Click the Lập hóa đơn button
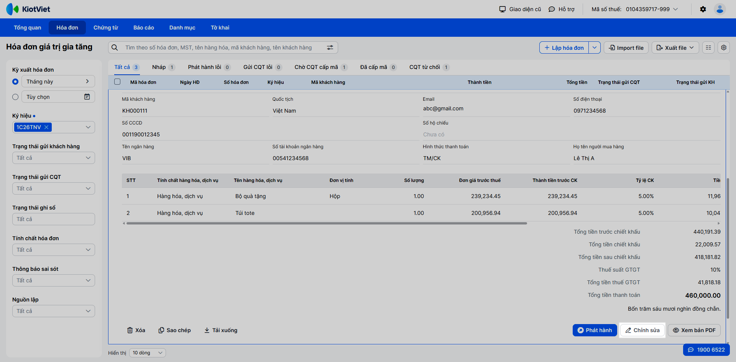This screenshot has width=736, height=362. tap(564, 48)
